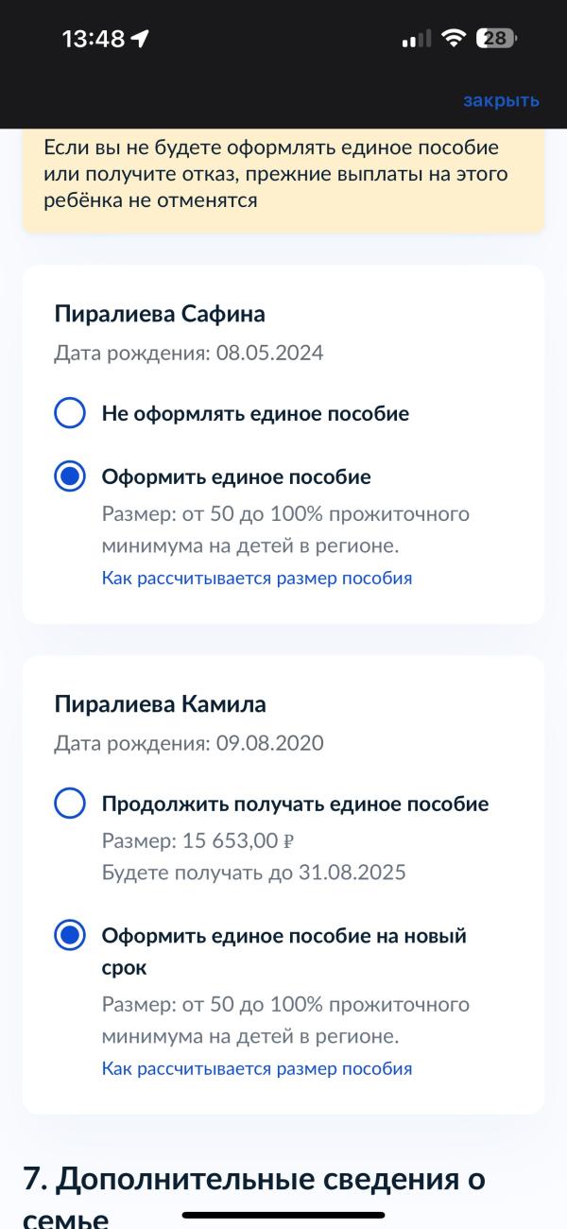Tap the Пиралиева Сафина name heading
This screenshot has height=1229, width=567.
[x=160, y=314]
